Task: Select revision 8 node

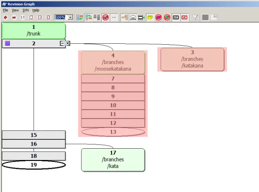Action: click(113, 88)
